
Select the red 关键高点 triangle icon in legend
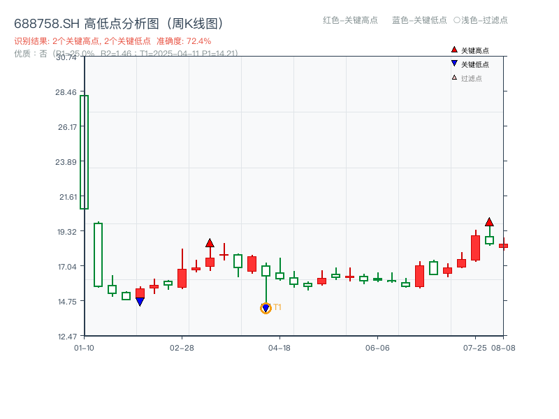454,50
